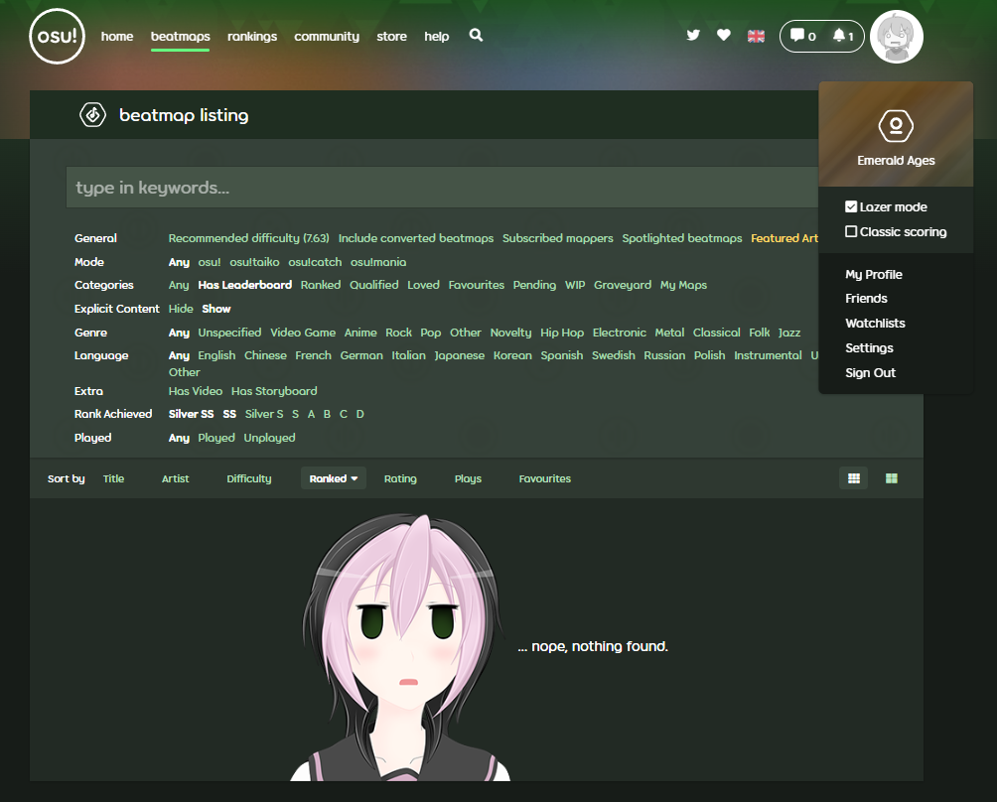Screen dimensions: 997x802
Task: Open the notifications bell
Action: pyautogui.click(x=842, y=36)
